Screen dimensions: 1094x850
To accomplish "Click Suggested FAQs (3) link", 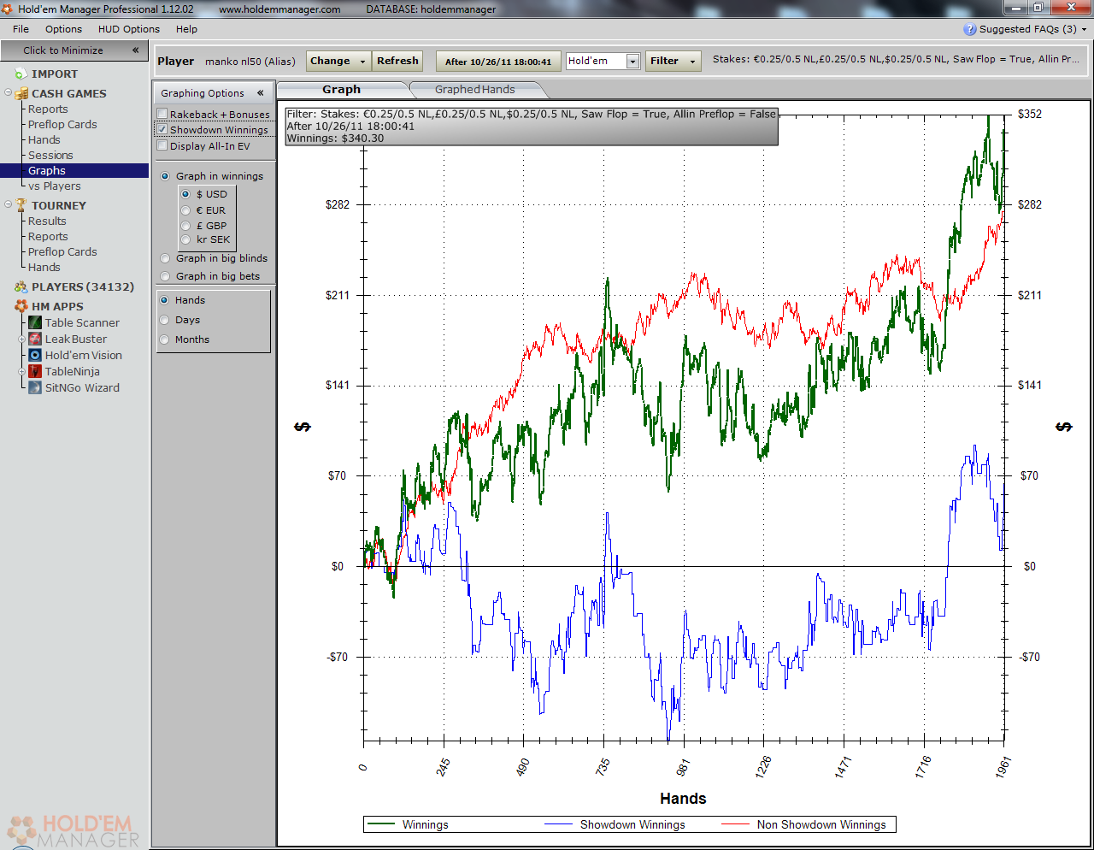I will tap(1027, 29).
